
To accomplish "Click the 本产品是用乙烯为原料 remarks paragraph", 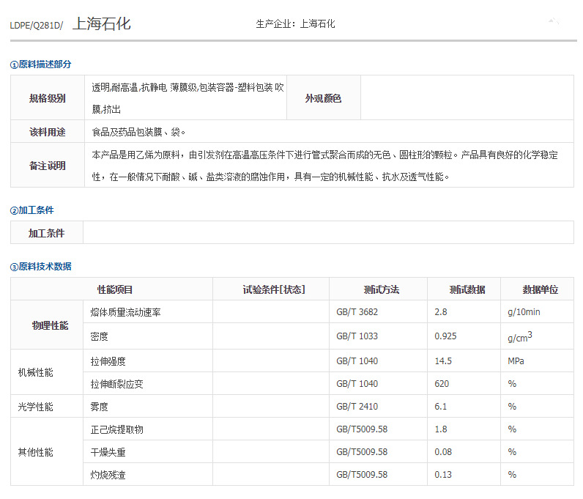I will 325,166.
